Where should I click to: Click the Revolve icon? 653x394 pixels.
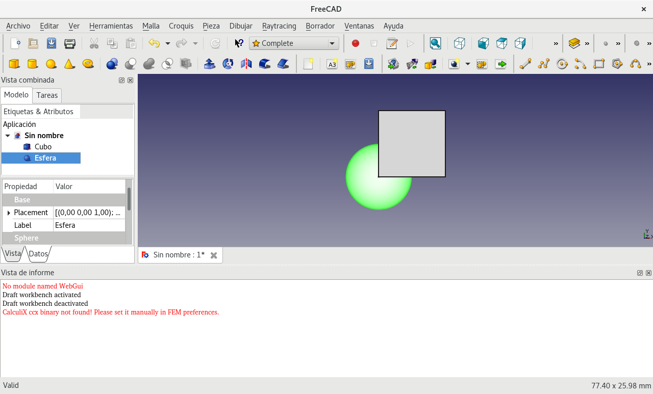[228, 64]
